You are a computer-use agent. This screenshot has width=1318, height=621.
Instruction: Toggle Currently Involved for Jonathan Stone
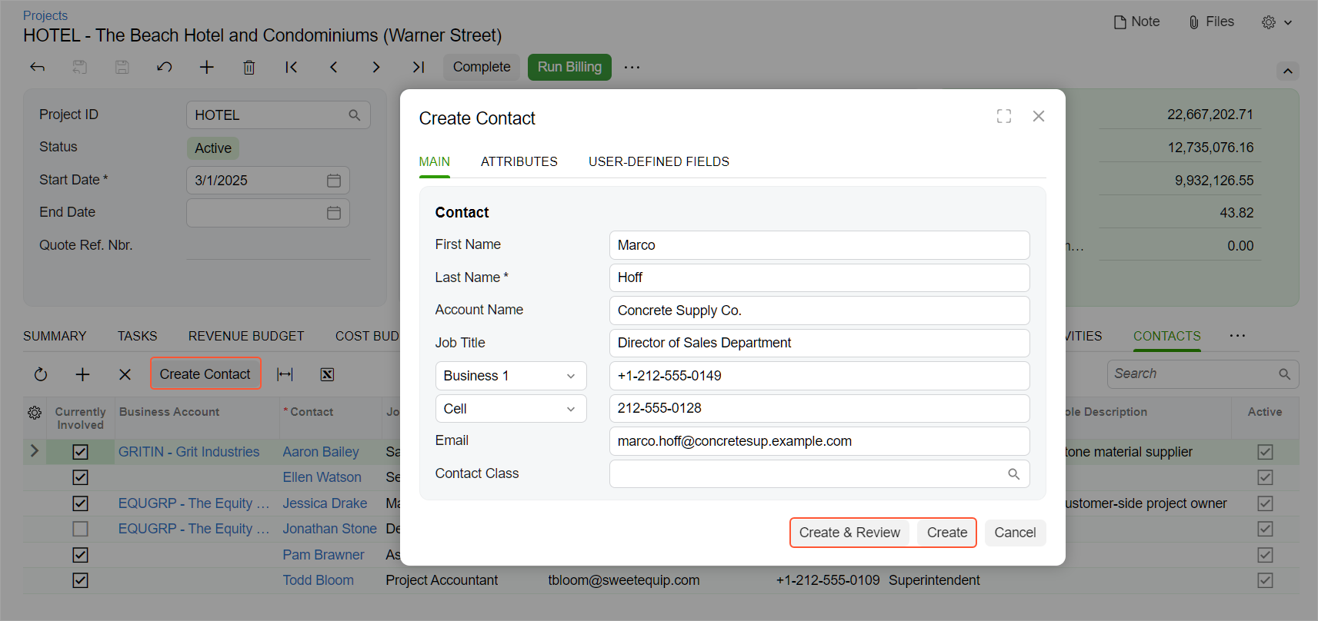(80, 529)
